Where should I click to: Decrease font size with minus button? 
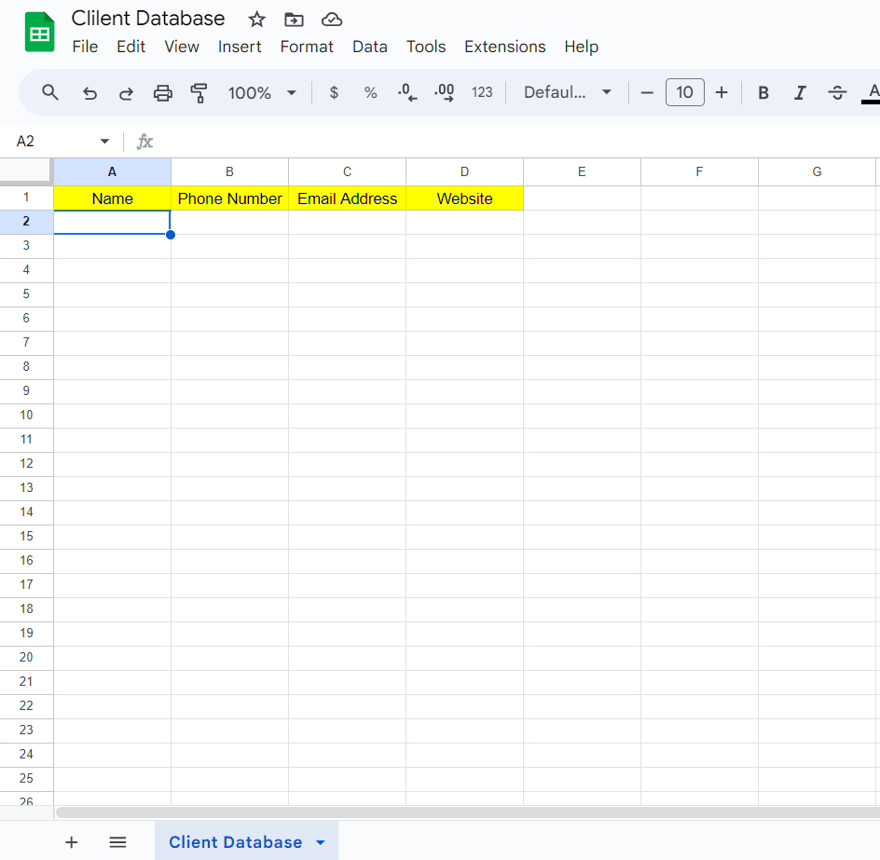(647, 92)
